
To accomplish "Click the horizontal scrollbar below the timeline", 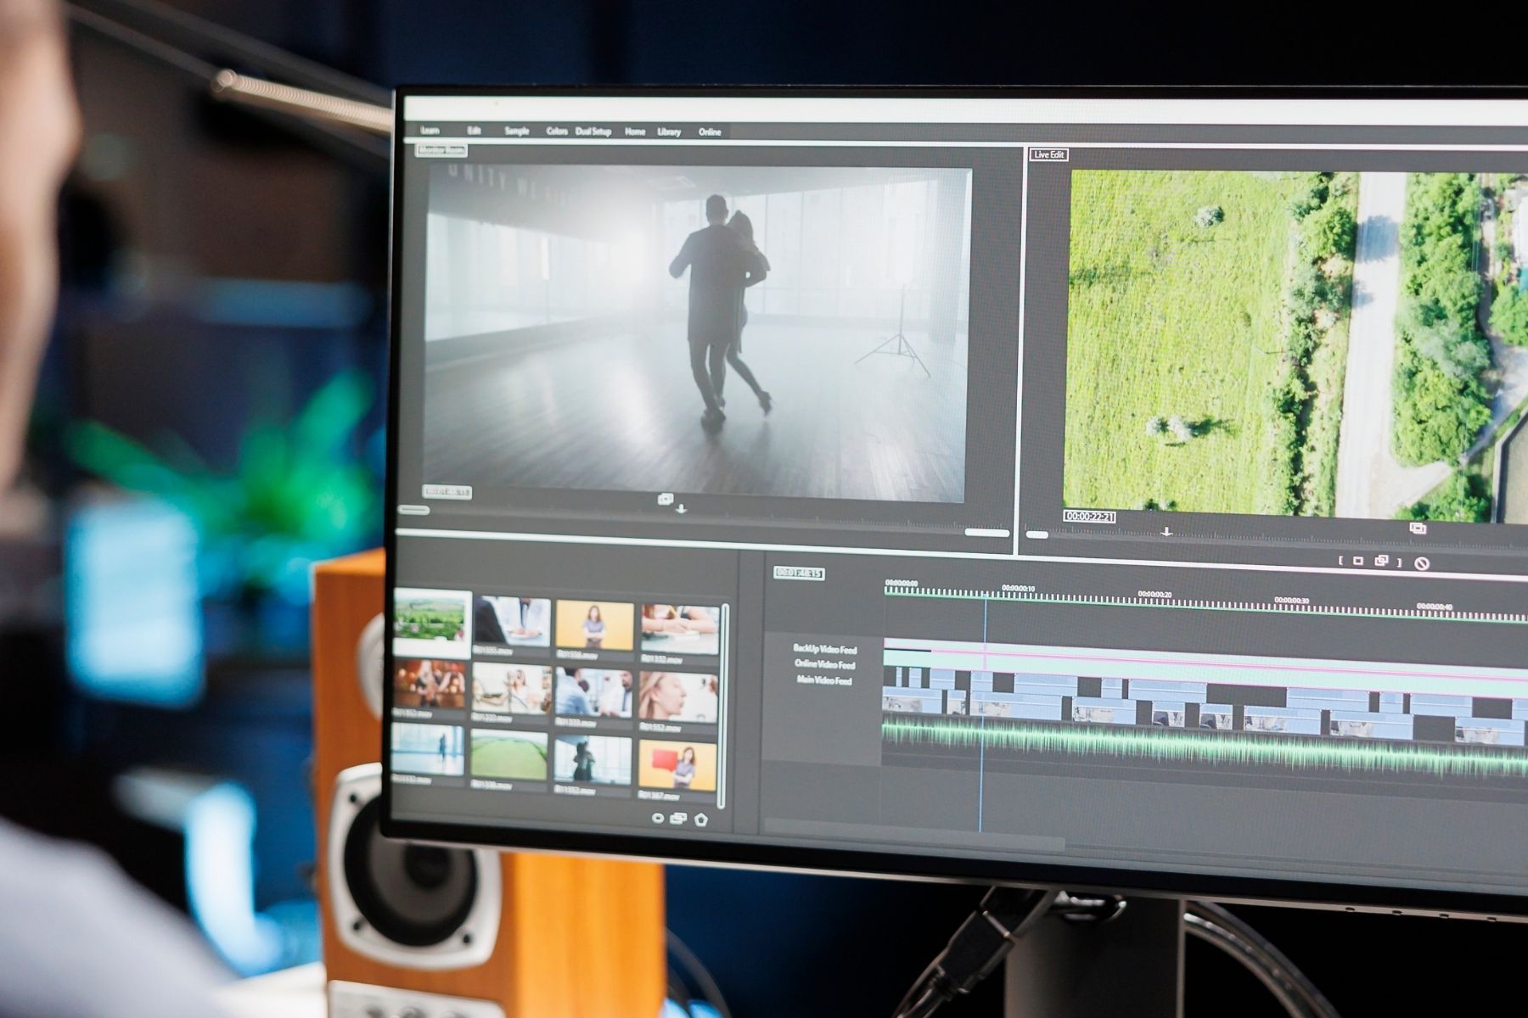I will 915,834.
